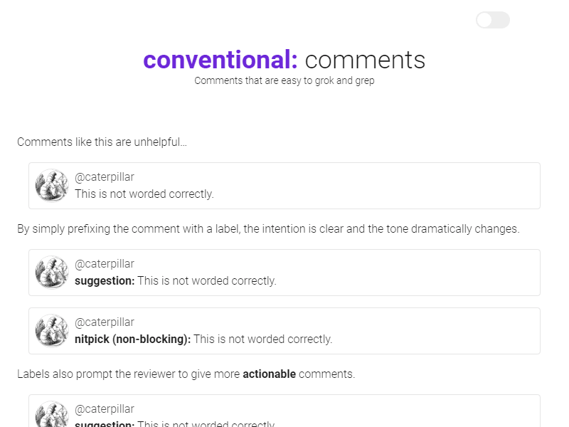Screen dimensions: 569x427
Task: Click the avatar in the nitpick comment
Action: [x=52, y=331]
